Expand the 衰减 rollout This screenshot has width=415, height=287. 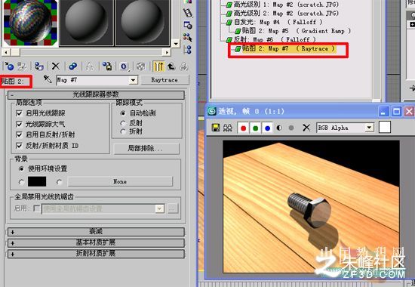[x=96, y=232]
